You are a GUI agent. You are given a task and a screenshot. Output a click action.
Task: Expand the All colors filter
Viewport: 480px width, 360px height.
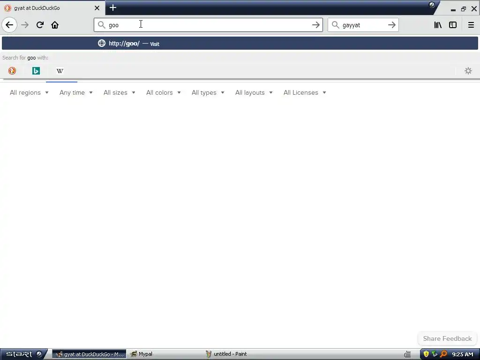click(164, 92)
